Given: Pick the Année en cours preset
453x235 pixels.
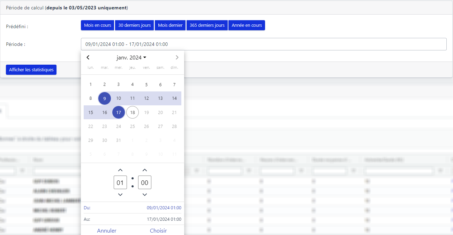Looking at the screenshot, I should pyautogui.click(x=247, y=25).
